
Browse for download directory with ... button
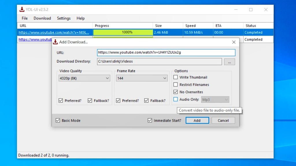click(229, 62)
